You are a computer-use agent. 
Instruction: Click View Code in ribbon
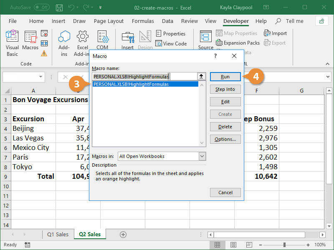pyautogui.click(x=171, y=43)
